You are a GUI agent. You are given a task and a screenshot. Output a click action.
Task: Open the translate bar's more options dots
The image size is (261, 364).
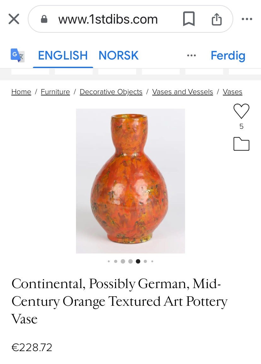191,55
